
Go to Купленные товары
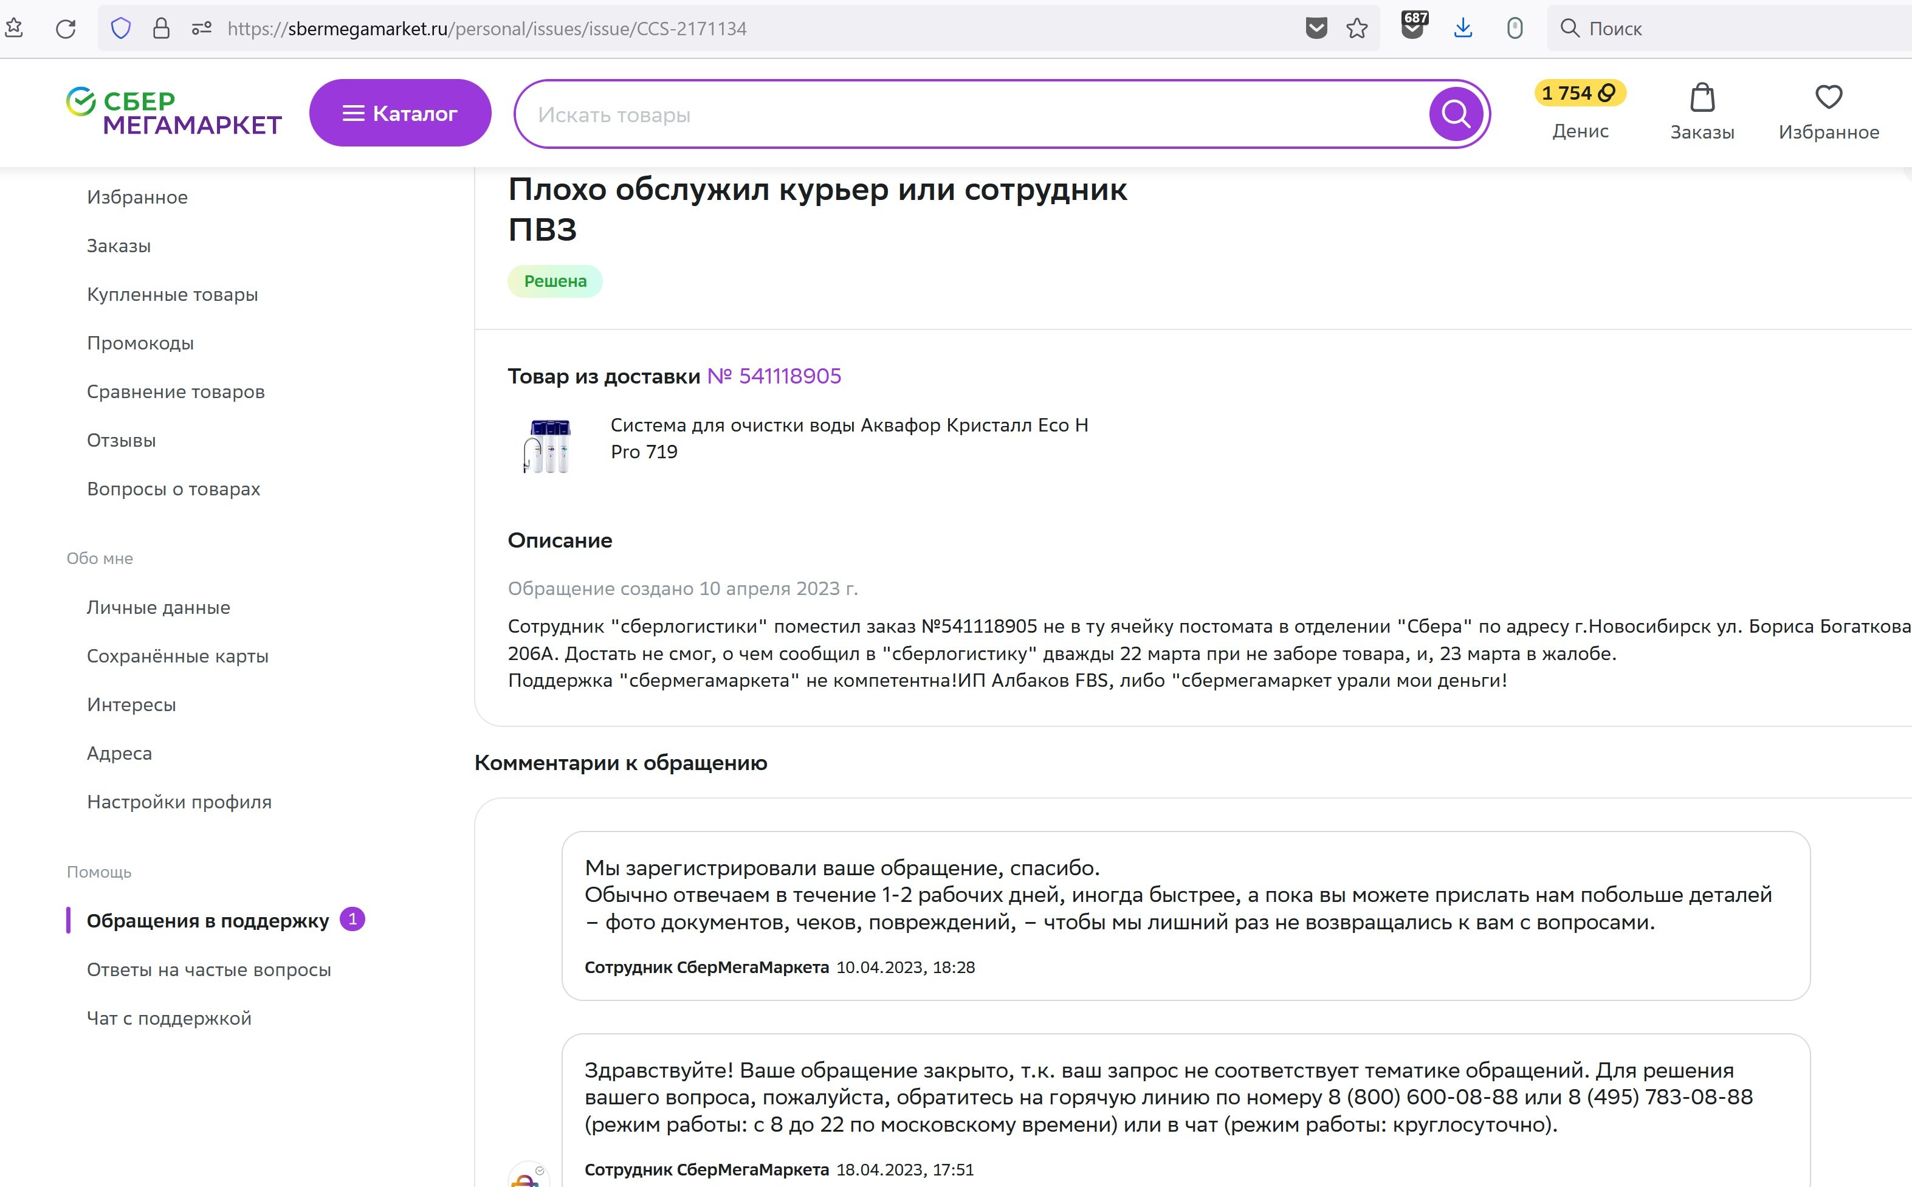(172, 294)
